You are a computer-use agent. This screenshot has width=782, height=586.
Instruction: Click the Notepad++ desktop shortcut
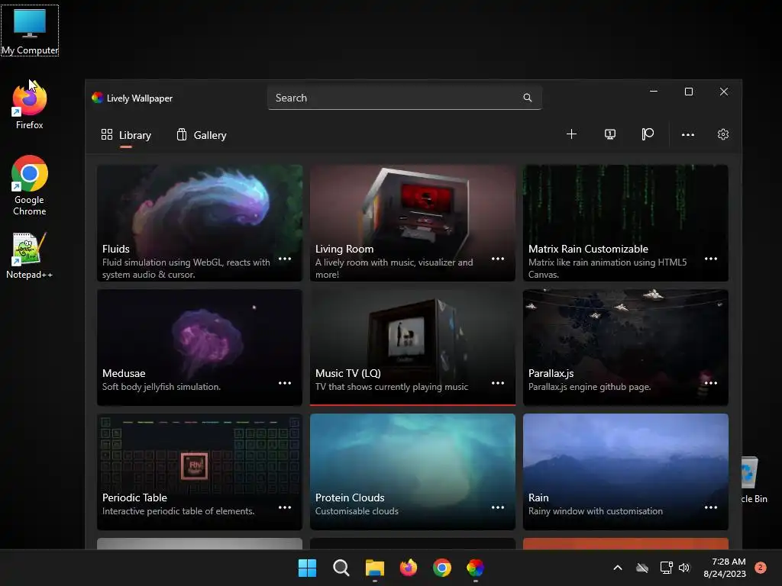tap(30, 255)
